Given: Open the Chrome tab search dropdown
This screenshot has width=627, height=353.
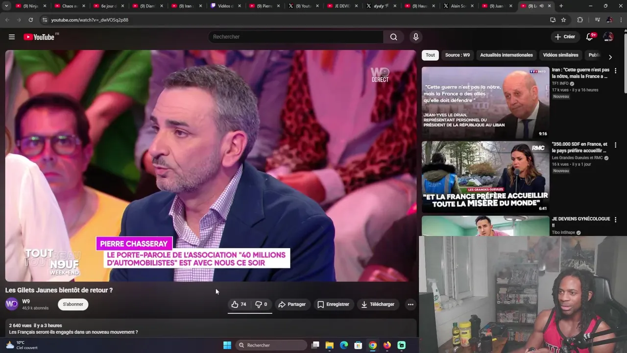Looking at the screenshot, I should tap(6, 6).
